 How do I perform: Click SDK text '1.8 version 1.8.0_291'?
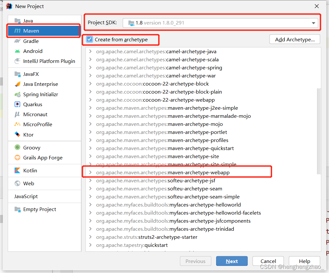point(160,23)
